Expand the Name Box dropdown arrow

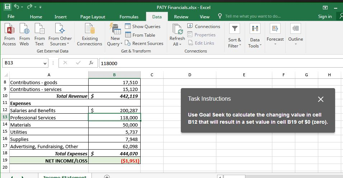45,64
